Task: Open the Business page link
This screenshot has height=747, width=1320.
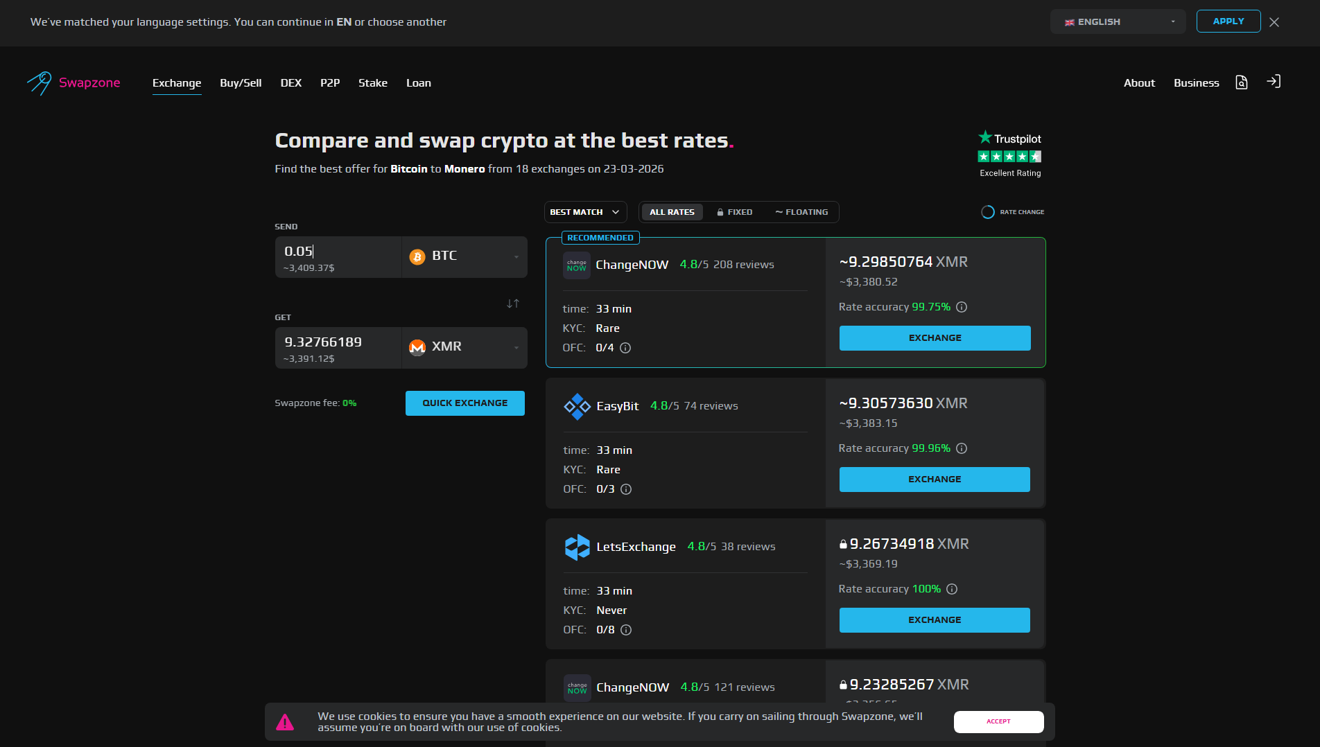Action: tap(1197, 83)
